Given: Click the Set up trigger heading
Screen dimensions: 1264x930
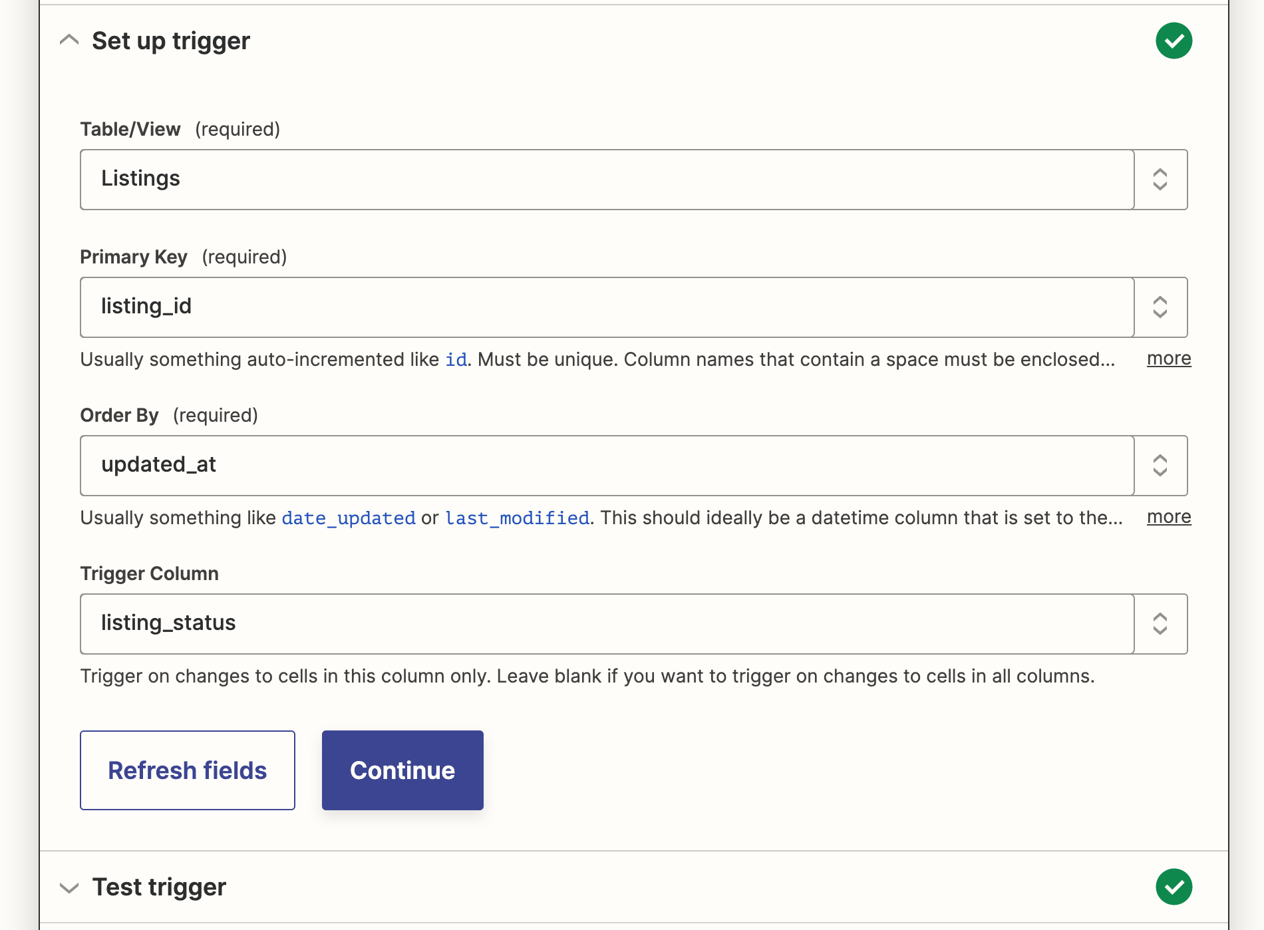Looking at the screenshot, I should tap(171, 41).
